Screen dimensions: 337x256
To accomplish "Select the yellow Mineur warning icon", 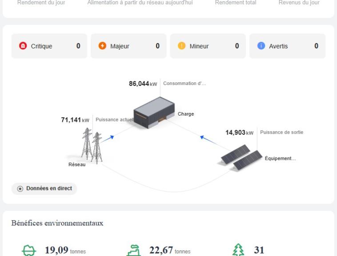I will pos(181,46).
